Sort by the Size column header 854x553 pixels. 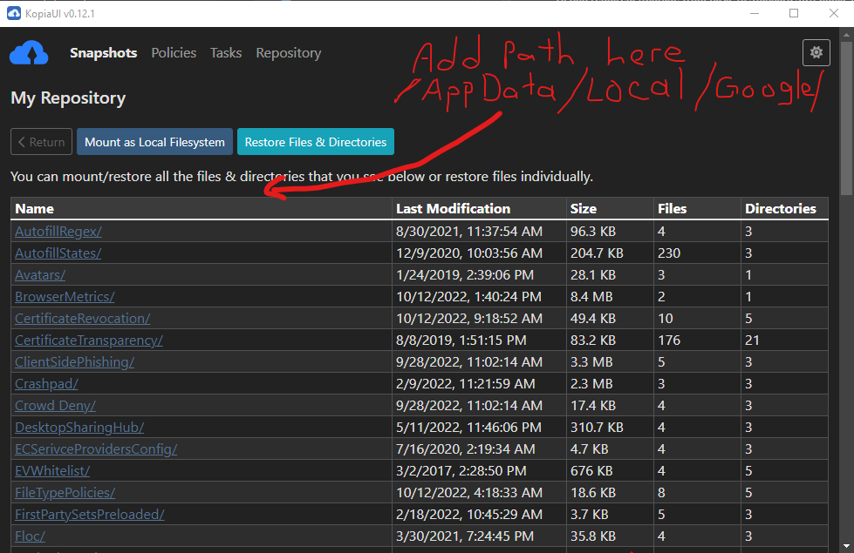tap(586, 208)
